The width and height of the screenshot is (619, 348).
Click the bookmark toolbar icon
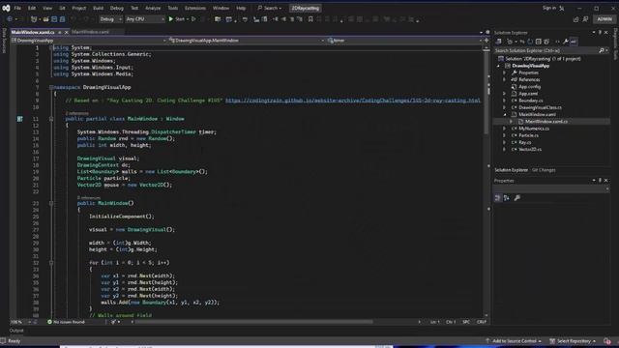(310, 19)
